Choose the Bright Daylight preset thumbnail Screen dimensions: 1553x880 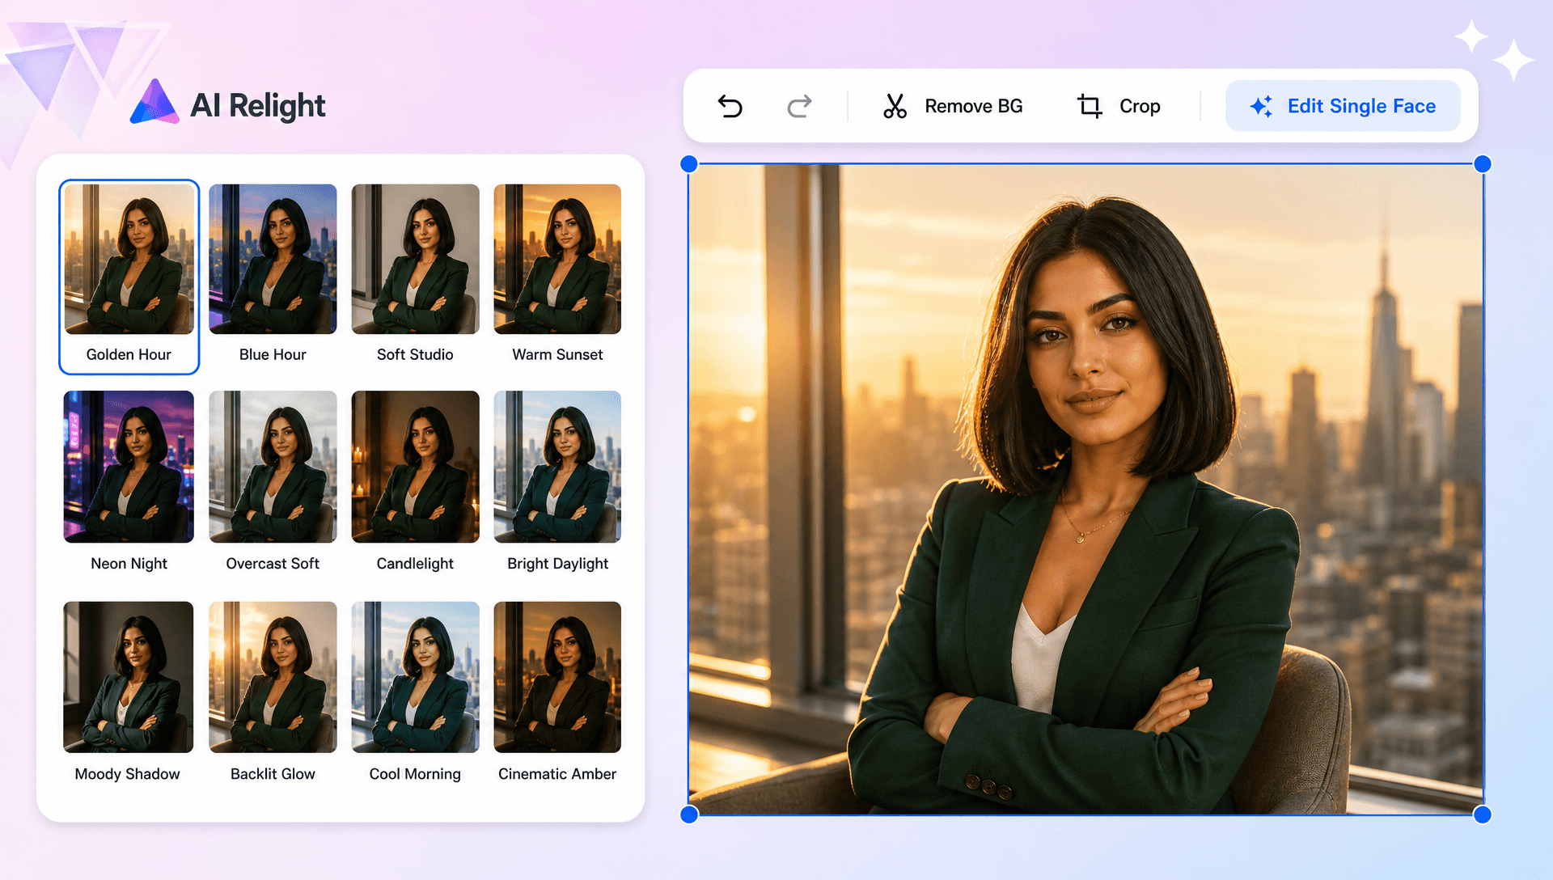coord(557,467)
